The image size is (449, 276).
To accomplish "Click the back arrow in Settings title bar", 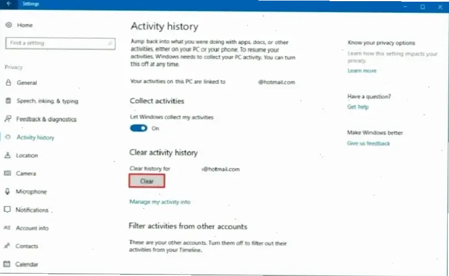I will (x=8, y=4).
